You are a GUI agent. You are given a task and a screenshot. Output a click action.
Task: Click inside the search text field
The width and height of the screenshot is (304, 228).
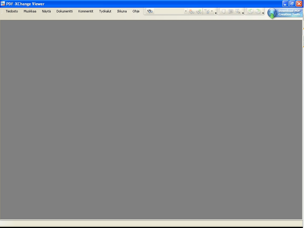tap(169, 11)
